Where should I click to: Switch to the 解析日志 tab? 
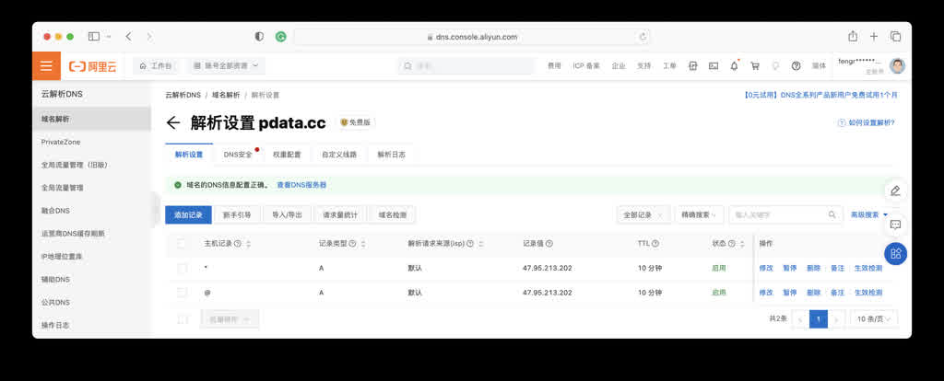coord(391,155)
